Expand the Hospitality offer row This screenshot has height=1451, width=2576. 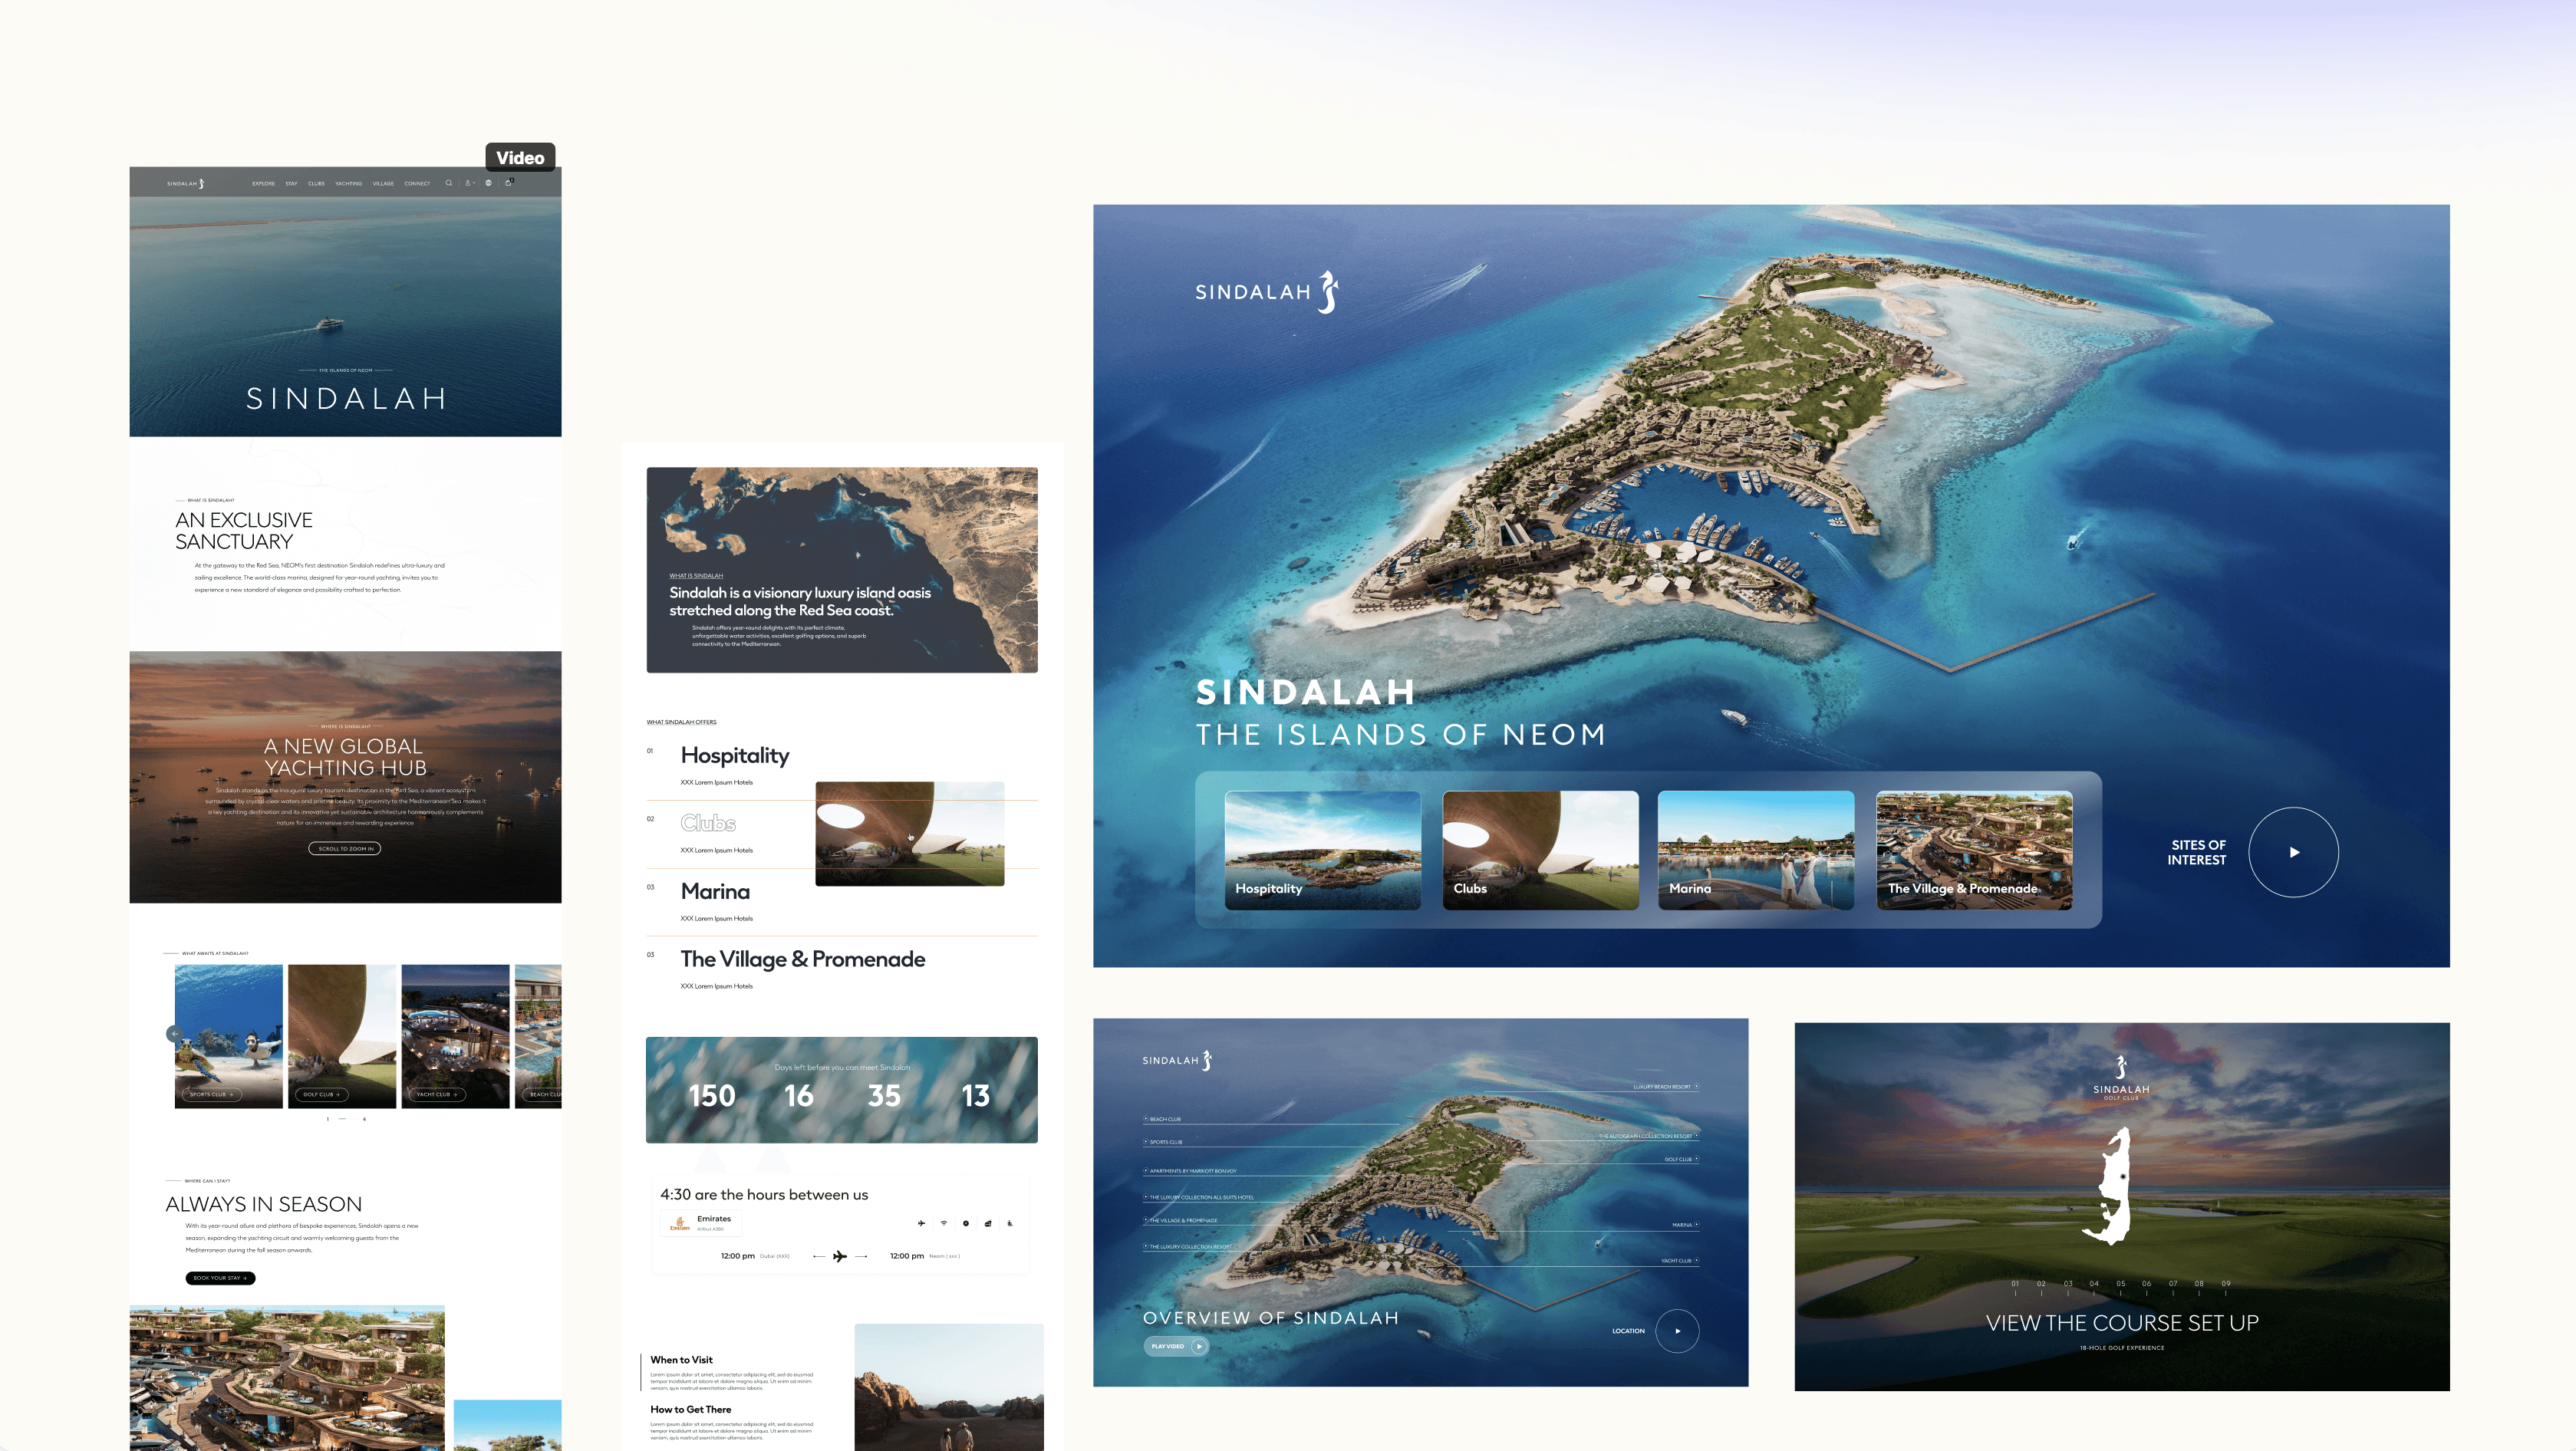(x=734, y=756)
